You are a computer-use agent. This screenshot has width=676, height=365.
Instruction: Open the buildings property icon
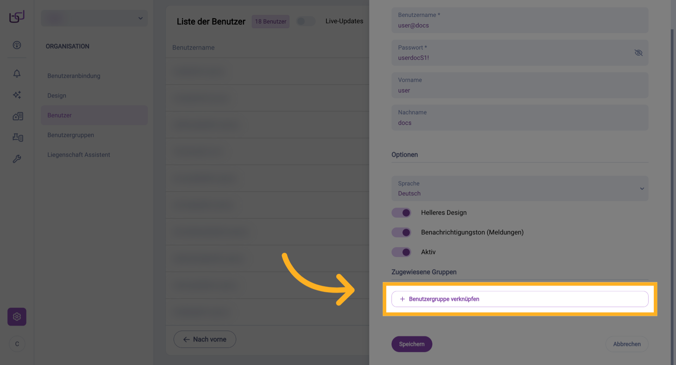tap(18, 116)
